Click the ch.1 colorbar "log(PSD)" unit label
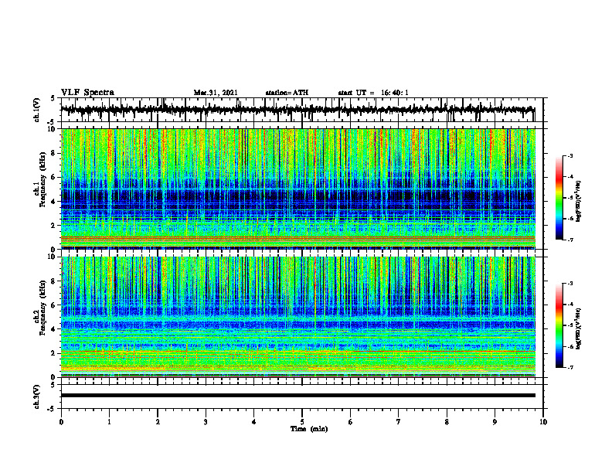The width and height of the screenshot is (612, 473). click(579, 201)
